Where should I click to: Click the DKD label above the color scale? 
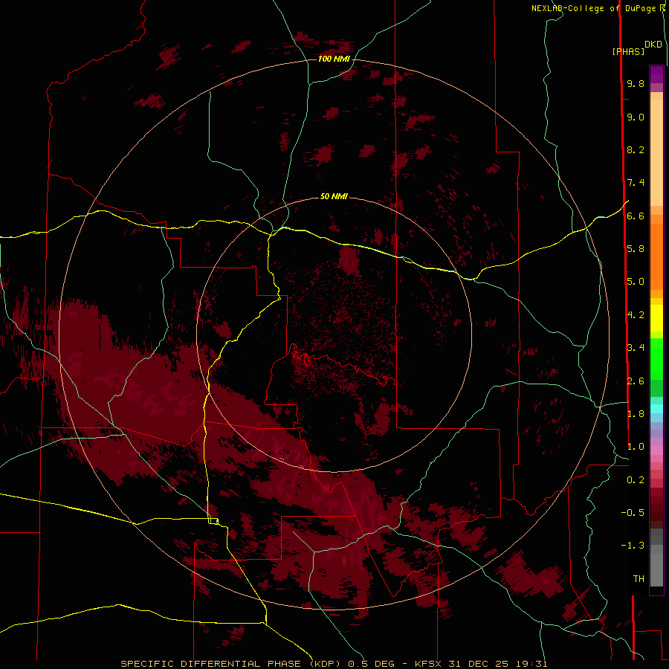tap(653, 44)
